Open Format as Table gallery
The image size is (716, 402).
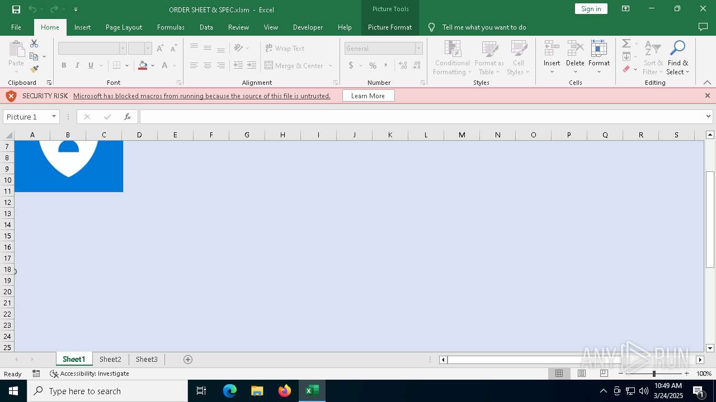489,58
